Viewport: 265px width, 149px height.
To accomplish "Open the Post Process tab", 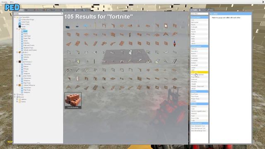I will (x=67, y=10).
